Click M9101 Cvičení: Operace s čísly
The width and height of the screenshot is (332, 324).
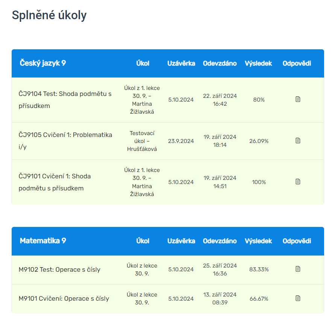(64, 299)
